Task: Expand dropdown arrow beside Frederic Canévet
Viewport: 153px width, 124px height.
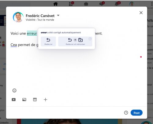Action: (58, 16)
